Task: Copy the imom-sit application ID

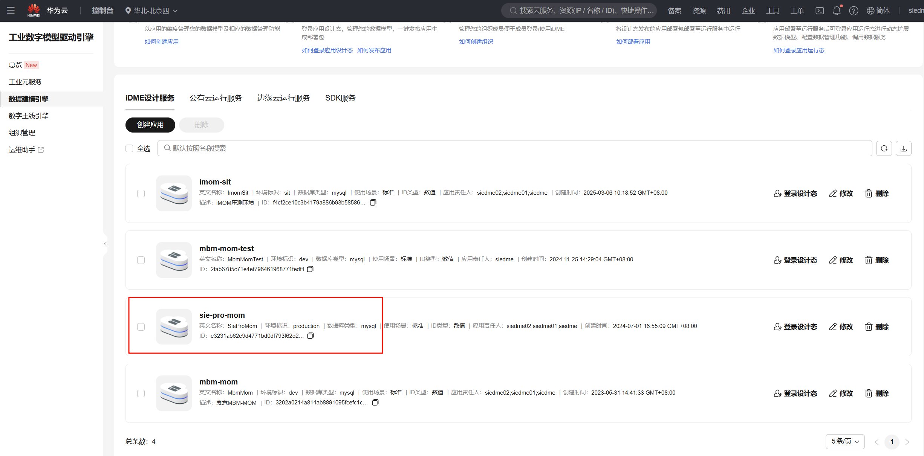Action: pos(373,203)
